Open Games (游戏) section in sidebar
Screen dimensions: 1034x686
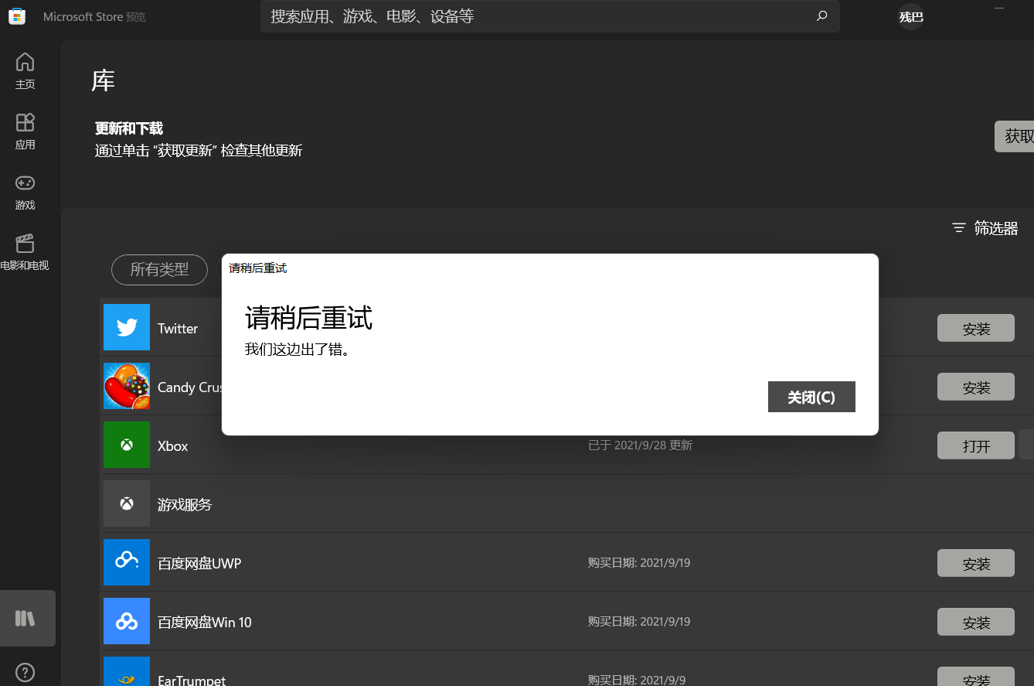coord(26,192)
